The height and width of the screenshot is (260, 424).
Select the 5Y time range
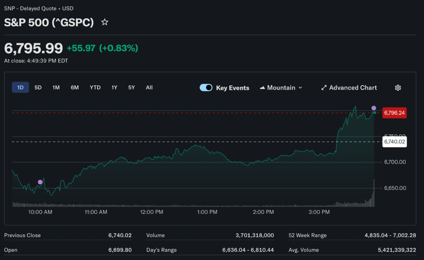coord(131,87)
